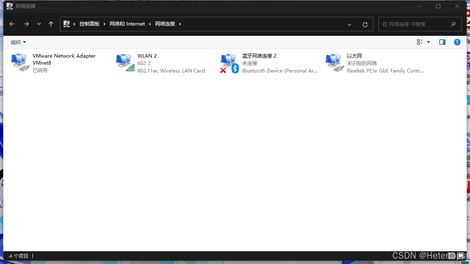
Task: Click the address bar's control panel icon
Action: (x=66, y=24)
